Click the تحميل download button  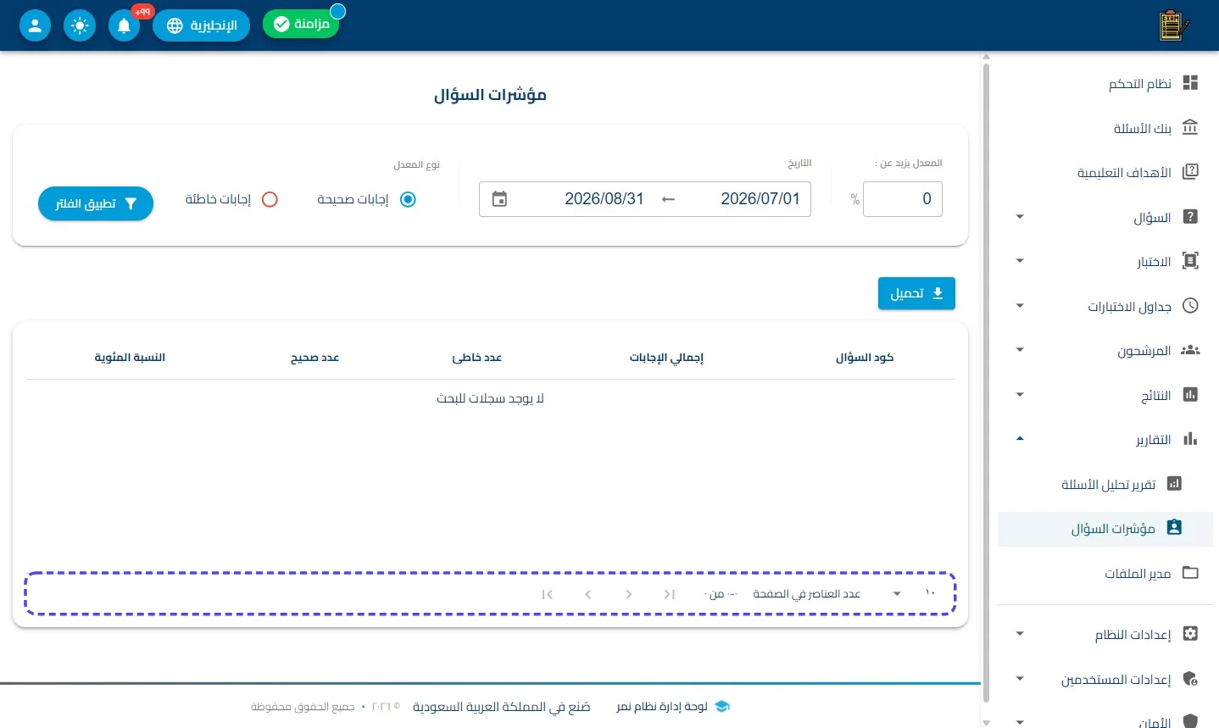click(x=916, y=293)
